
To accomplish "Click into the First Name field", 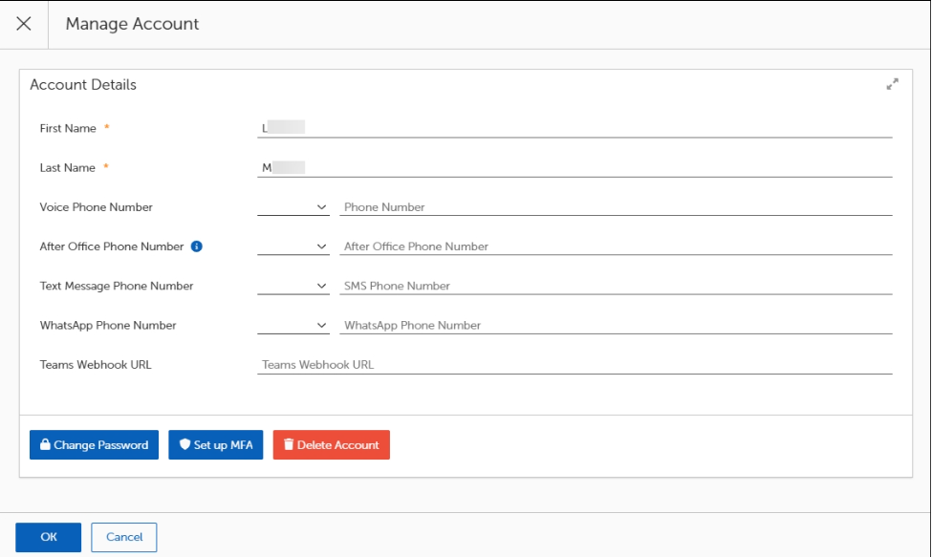I will [x=574, y=127].
